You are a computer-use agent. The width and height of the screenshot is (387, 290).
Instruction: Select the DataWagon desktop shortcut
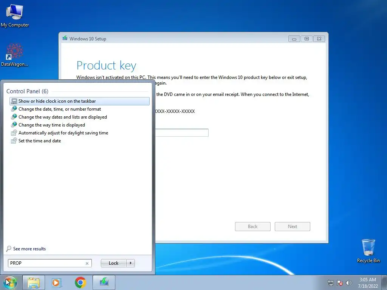(x=15, y=55)
